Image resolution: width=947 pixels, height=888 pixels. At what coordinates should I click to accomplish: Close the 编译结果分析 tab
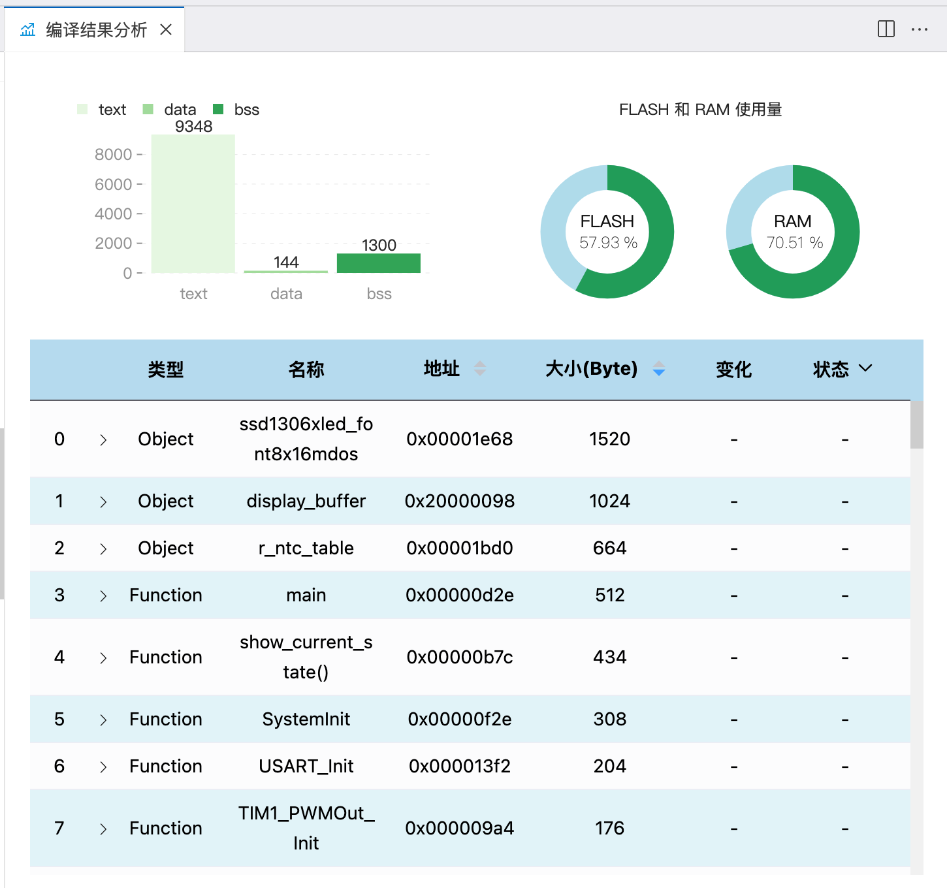pyautogui.click(x=166, y=29)
